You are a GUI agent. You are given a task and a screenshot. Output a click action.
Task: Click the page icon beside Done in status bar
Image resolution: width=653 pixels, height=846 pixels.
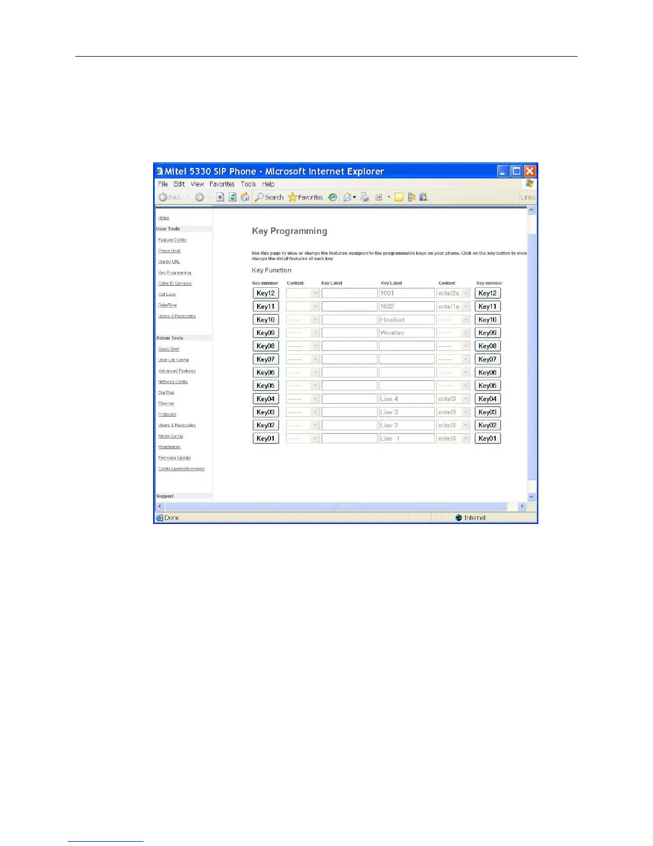(x=159, y=518)
